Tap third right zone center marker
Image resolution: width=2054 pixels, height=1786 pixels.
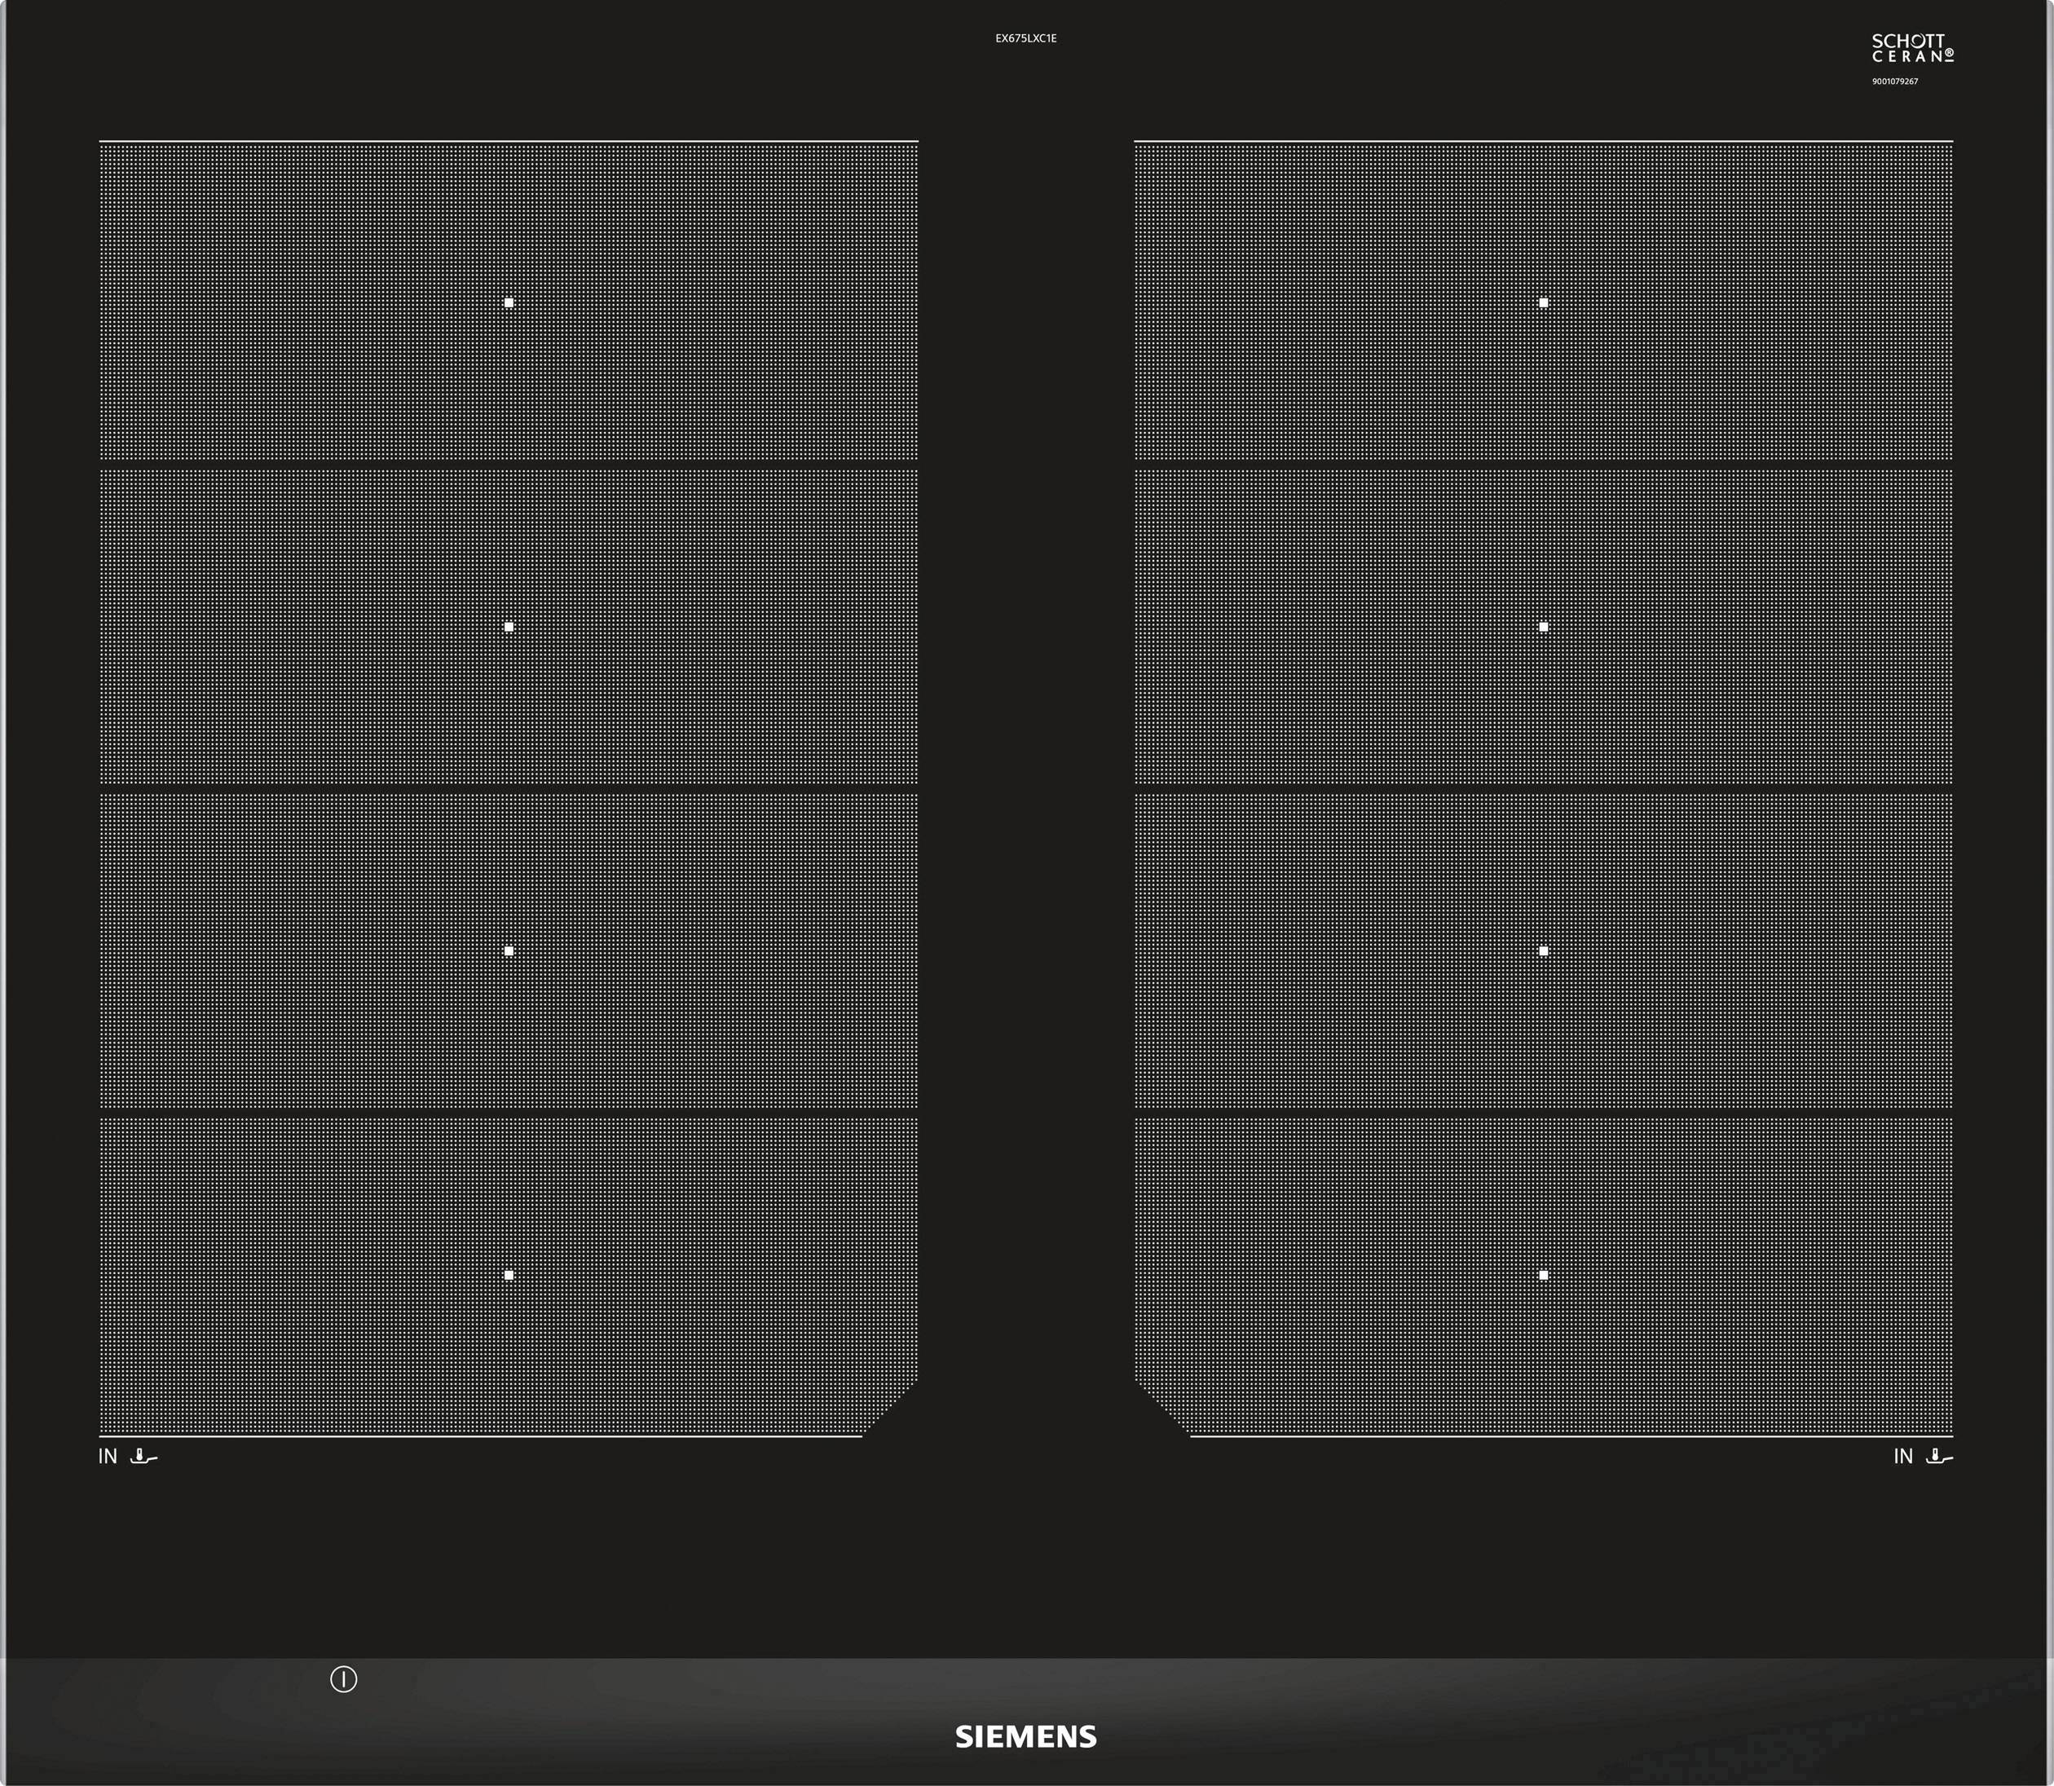[1543, 950]
